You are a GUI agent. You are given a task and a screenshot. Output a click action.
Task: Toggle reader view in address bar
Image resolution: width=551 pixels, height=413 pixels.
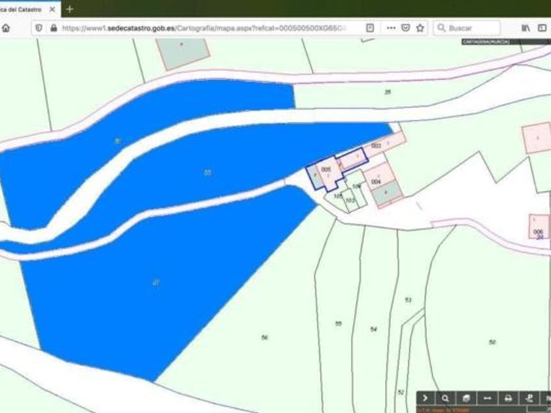[x=370, y=28]
